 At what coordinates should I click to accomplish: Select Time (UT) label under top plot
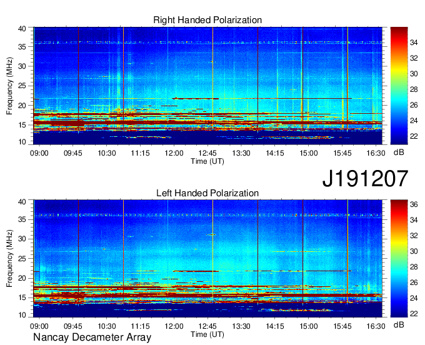pos(207,161)
